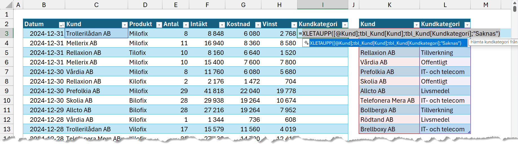518x144 pixels.
Task: Select column header K
Action: pos(389,5)
